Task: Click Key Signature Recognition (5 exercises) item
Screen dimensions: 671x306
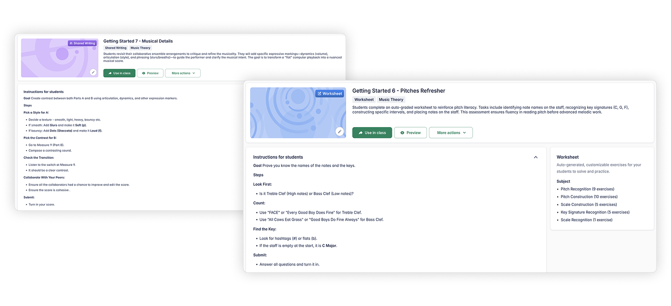Action: click(595, 212)
